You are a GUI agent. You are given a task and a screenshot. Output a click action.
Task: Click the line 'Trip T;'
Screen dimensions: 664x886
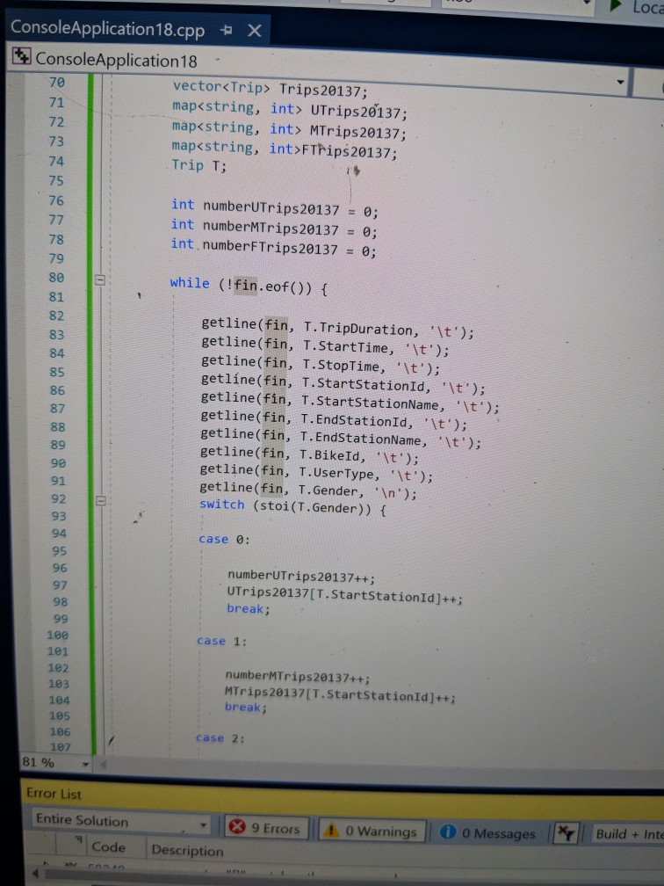pos(198,165)
